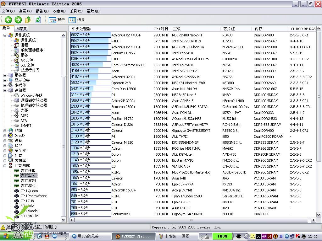
Task: Sort by CL-RCD-RP-RAS column header
Action: [302, 29]
